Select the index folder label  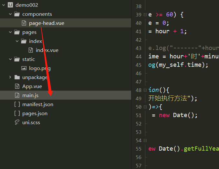36,41
